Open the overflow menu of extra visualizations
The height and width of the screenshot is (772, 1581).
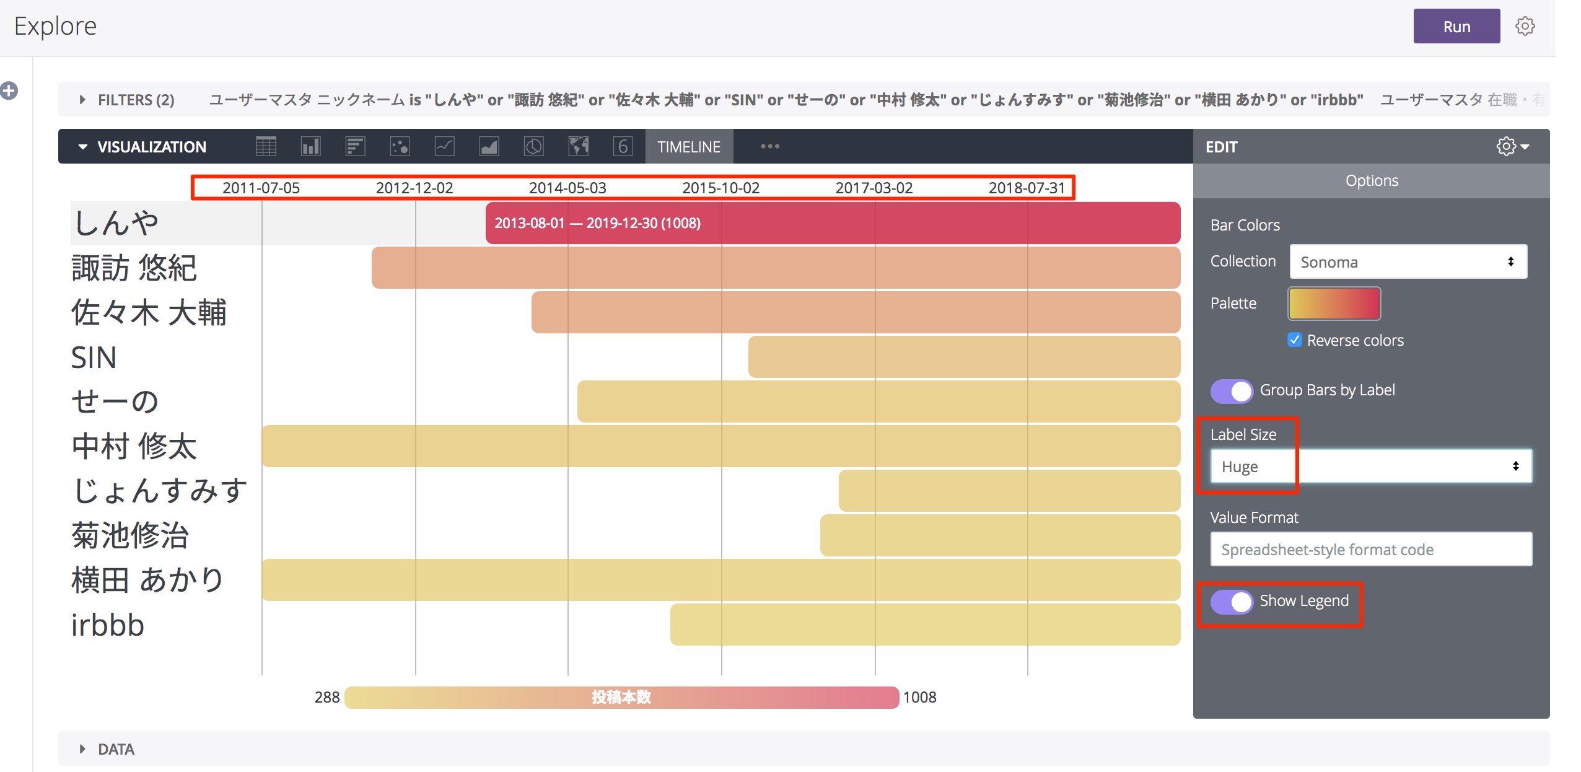(x=770, y=147)
